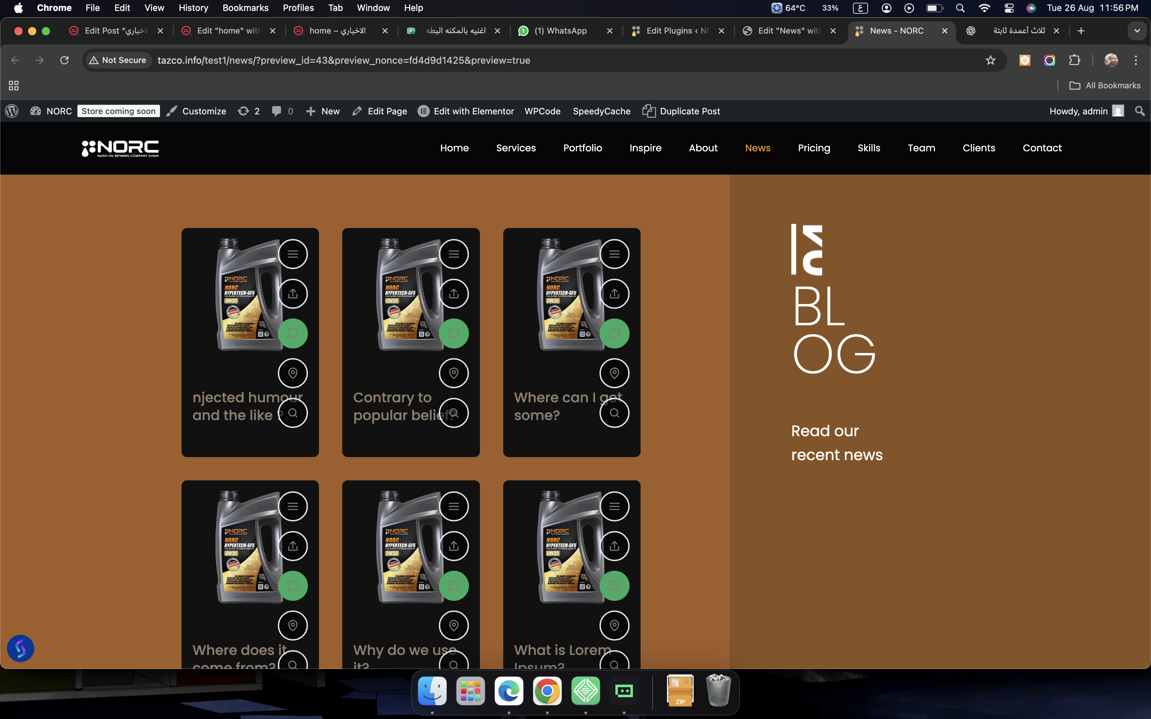Open the Chrome three-dot menu
The image size is (1151, 719).
1136,60
